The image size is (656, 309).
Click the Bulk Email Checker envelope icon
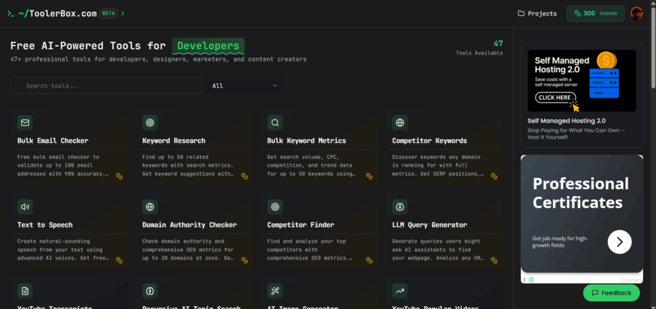point(25,122)
